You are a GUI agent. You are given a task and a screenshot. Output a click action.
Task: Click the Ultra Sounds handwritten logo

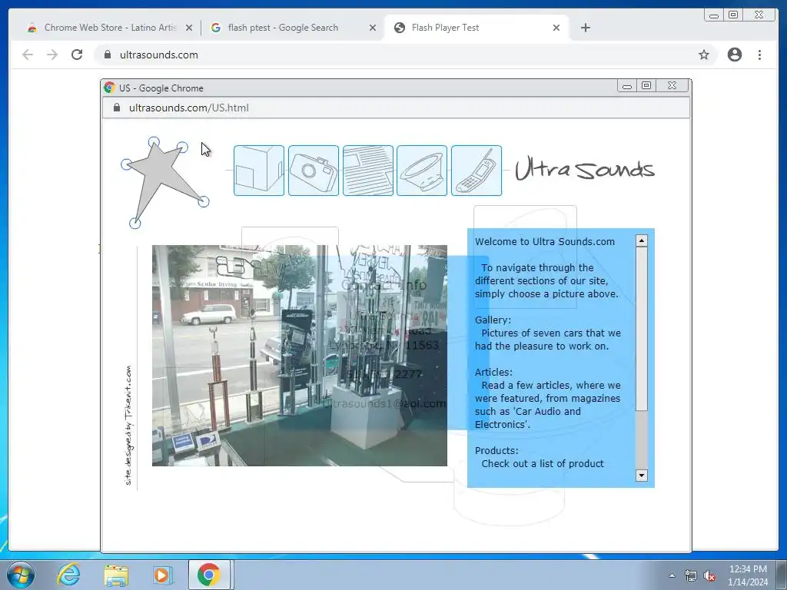click(x=585, y=168)
